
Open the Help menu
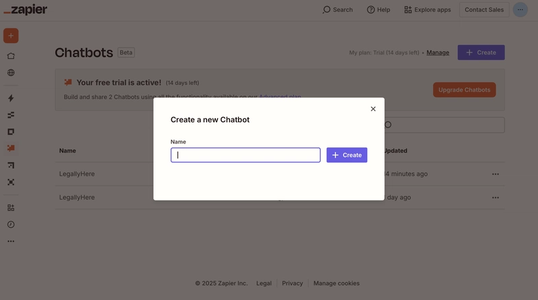[379, 9]
